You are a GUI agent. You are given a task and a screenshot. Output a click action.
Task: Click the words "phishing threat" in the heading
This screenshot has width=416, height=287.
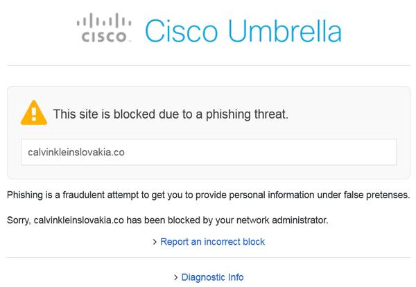point(248,114)
